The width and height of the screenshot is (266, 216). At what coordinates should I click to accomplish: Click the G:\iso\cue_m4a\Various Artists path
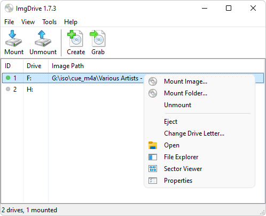(97, 78)
